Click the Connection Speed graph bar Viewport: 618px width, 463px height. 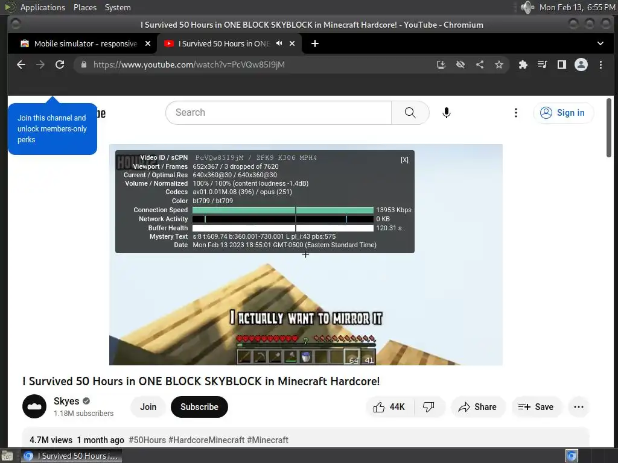[x=282, y=210]
